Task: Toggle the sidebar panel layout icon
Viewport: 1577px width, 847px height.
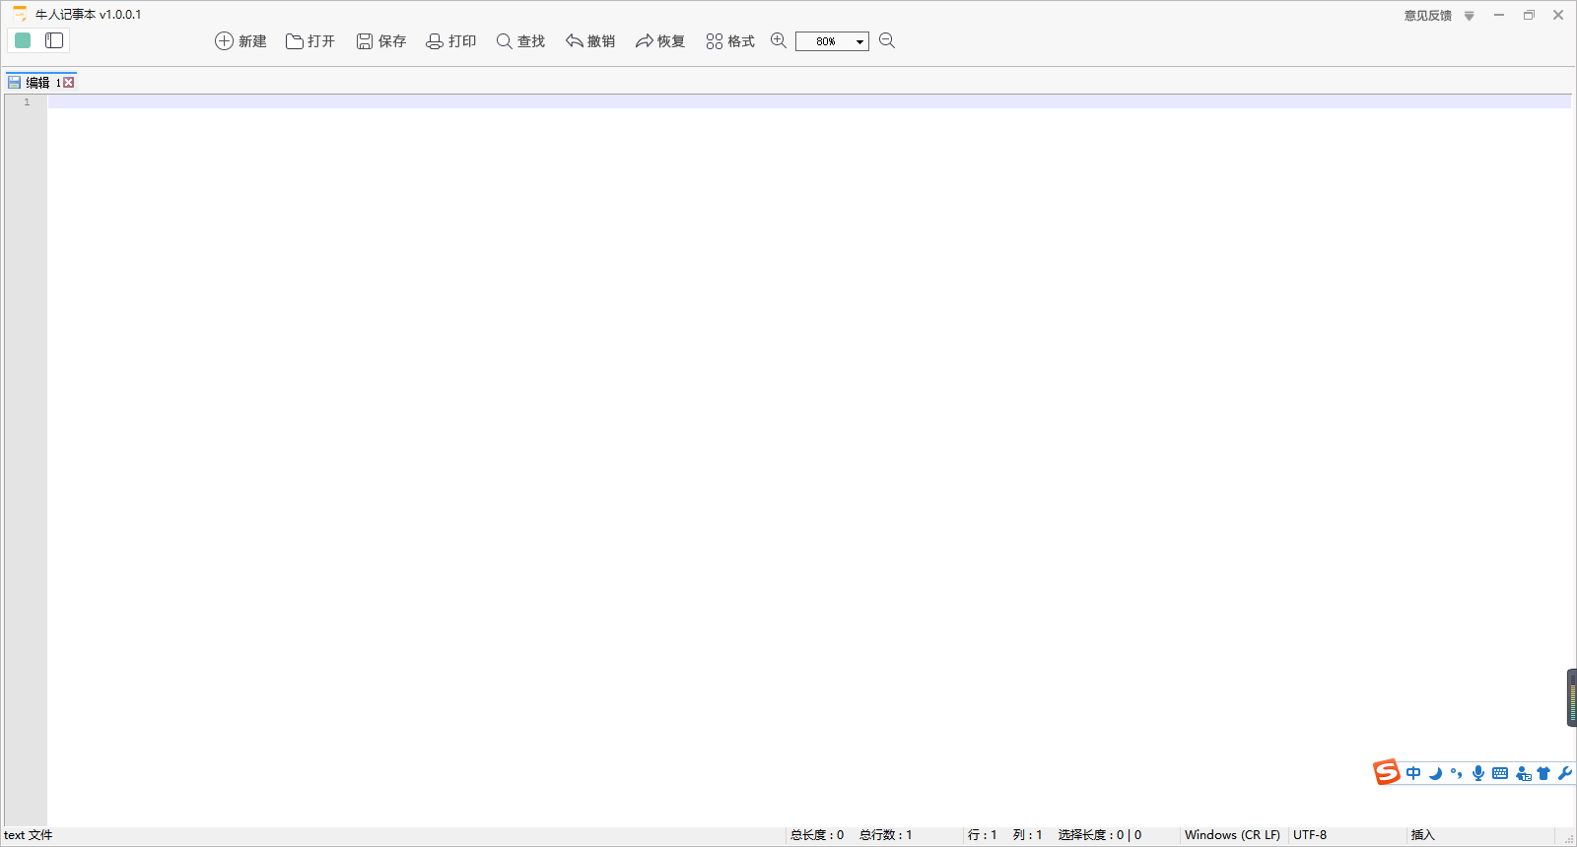Action: (x=54, y=40)
